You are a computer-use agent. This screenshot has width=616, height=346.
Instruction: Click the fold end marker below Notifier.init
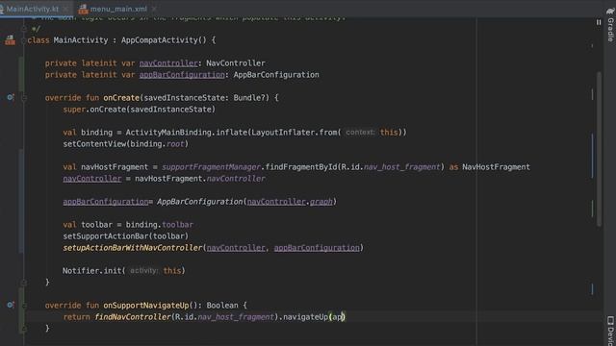click(24, 282)
